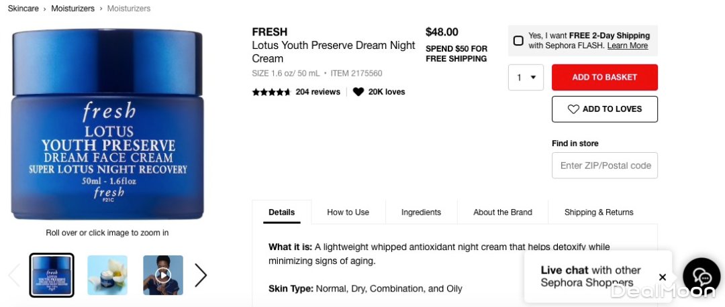Select the blue jar front thumbnail
725x307 pixels.
tap(52, 275)
